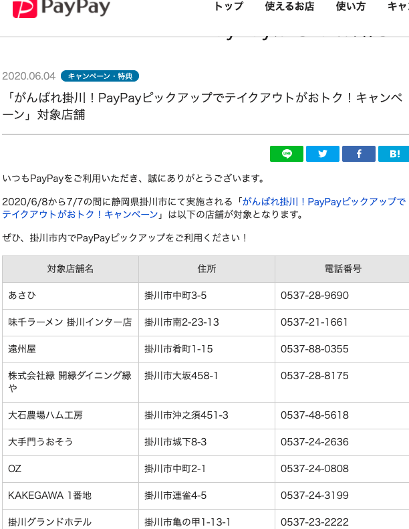
Task: Select the 大手門うおそう store name
Action: pyautogui.click(x=41, y=441)
